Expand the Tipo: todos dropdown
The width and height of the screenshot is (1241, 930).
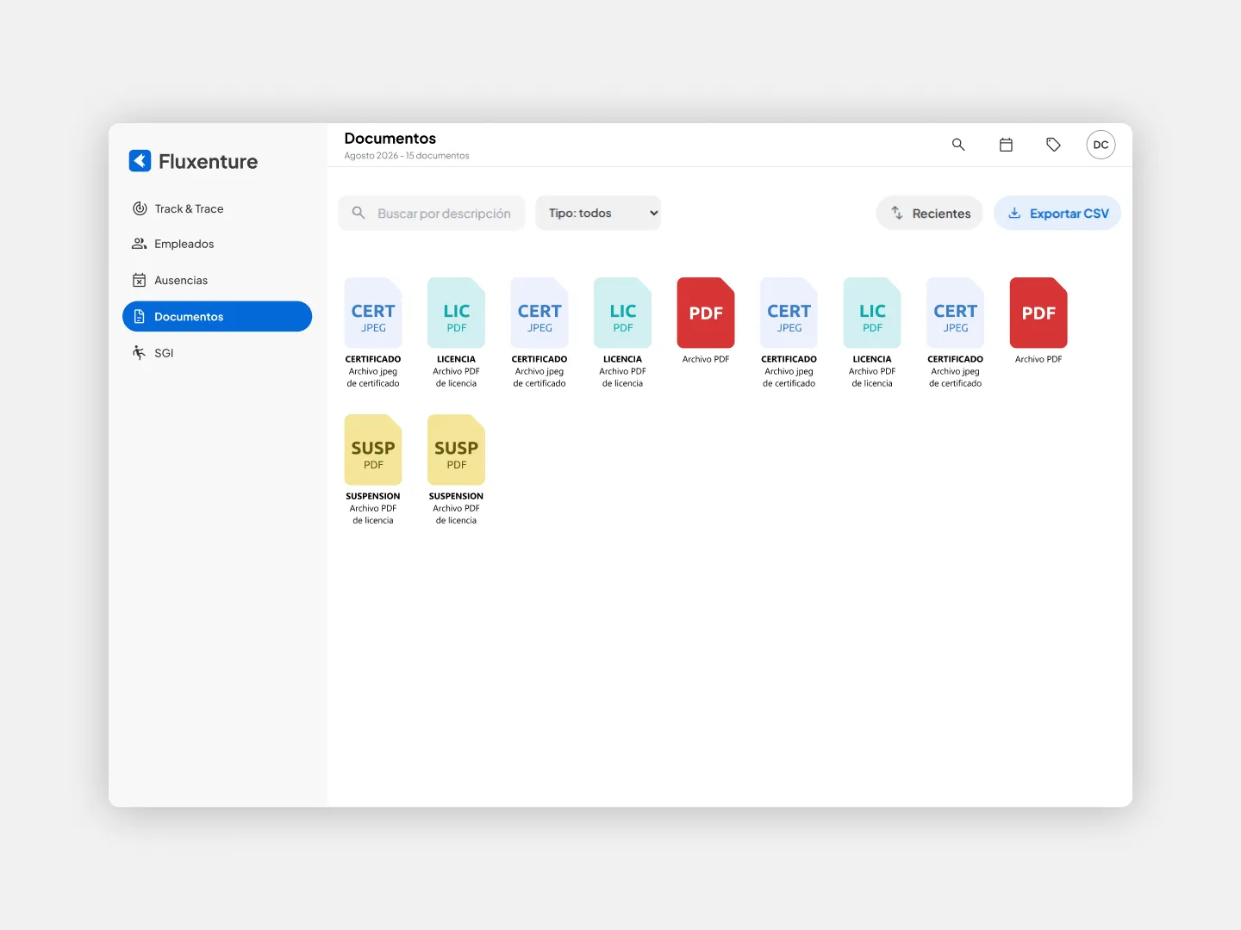pos(598,213)
